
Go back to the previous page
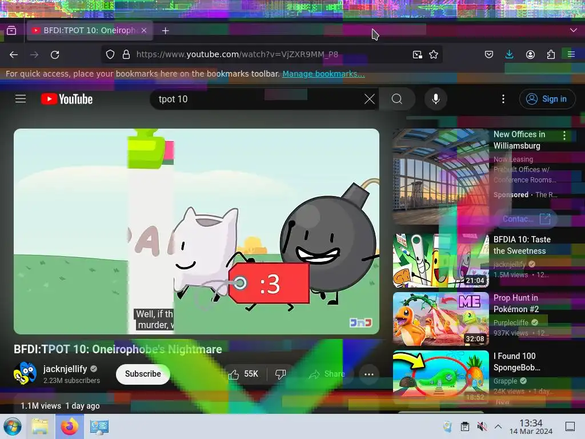14,54
